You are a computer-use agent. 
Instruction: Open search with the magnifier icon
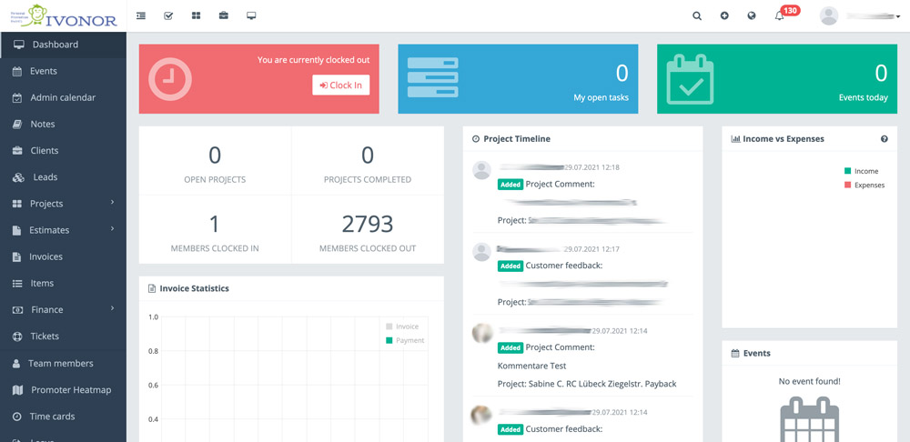(x=697, y=15)
